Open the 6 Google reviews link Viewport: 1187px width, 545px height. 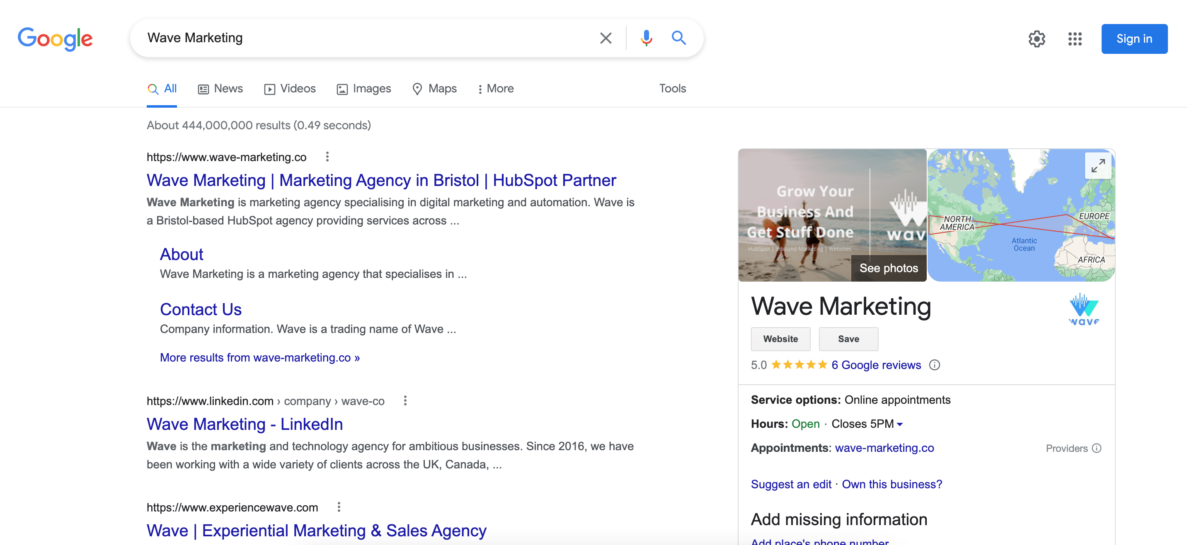tap(876, 365)
